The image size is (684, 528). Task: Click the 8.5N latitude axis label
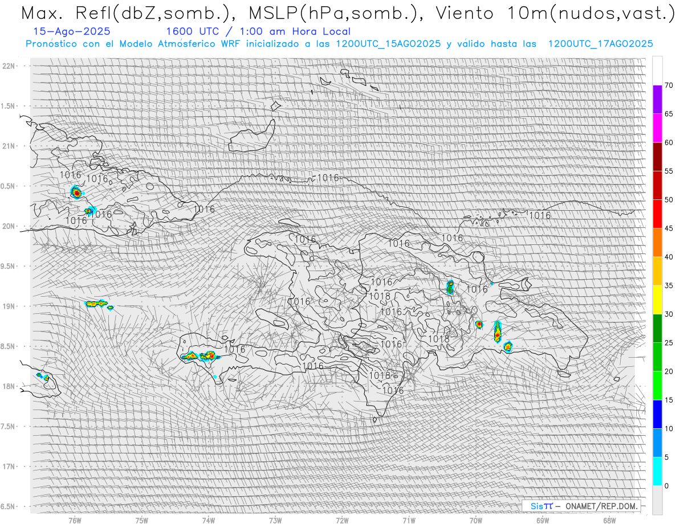8,346
